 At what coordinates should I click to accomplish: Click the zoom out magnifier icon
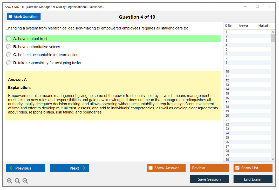(x=25, y=181)
